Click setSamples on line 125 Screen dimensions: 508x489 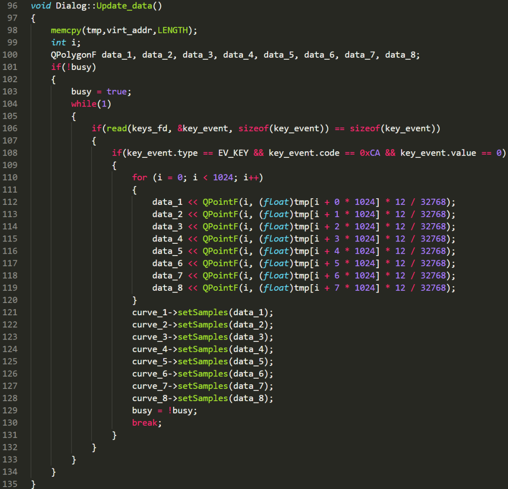(x=203, y=361)
